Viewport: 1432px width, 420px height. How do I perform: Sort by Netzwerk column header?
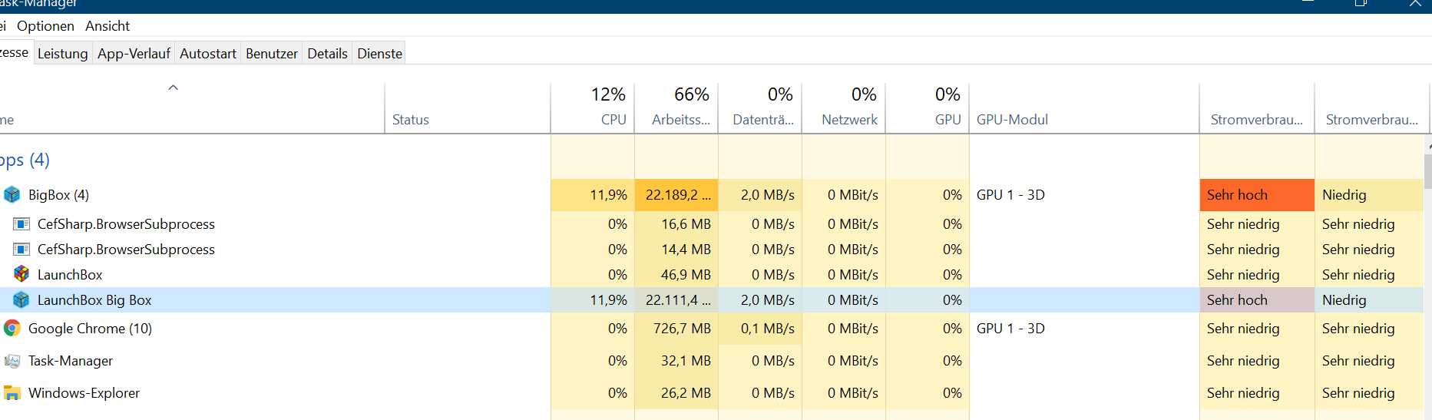coord(844,107)
